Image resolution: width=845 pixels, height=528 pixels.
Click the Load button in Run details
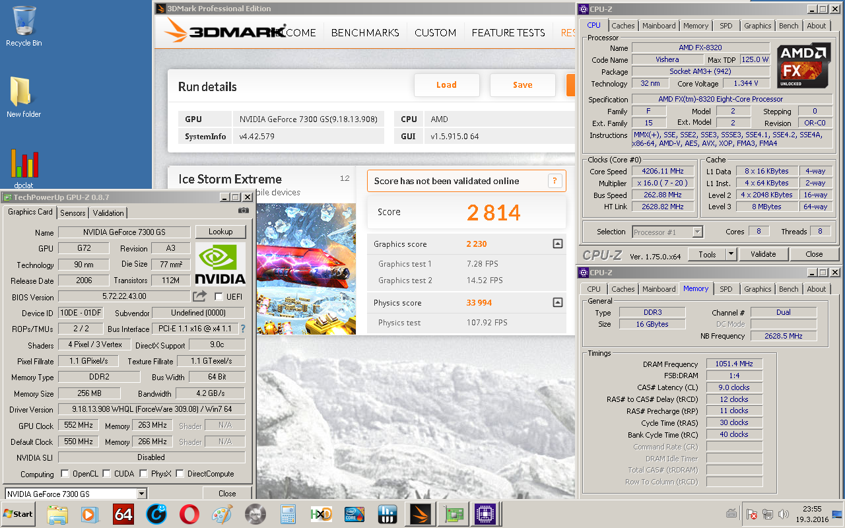coord(446,84)
